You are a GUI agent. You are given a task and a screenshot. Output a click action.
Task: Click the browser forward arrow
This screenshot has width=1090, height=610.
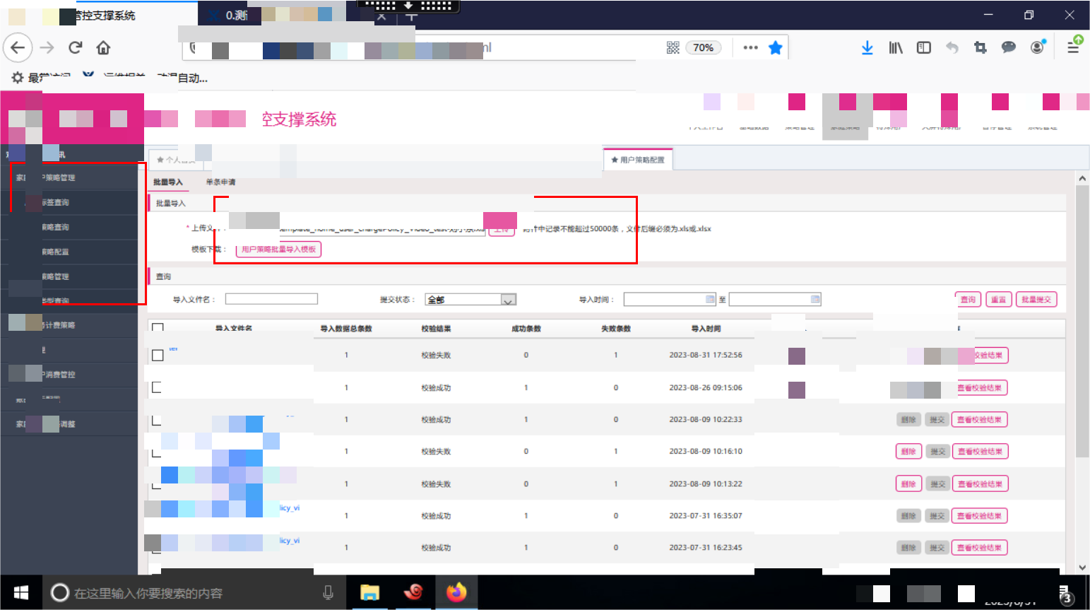[47, 47]
